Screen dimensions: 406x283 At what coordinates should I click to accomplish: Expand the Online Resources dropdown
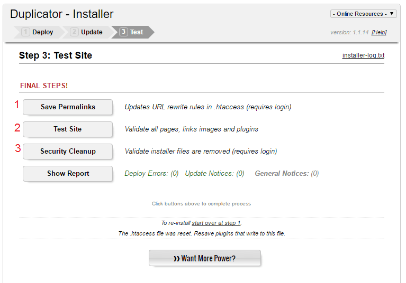(363, 14)
